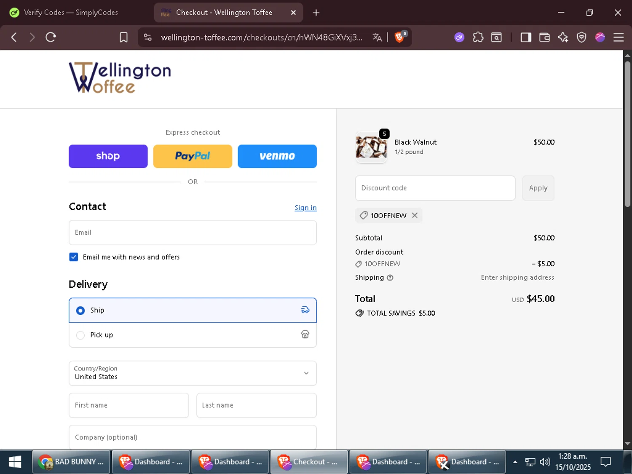
Task: Bookmark this page with the bookmark icon
Action: click(x=123, y=37)
